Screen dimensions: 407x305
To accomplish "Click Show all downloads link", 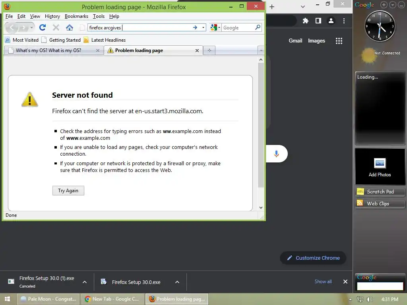I will point(323,282).
